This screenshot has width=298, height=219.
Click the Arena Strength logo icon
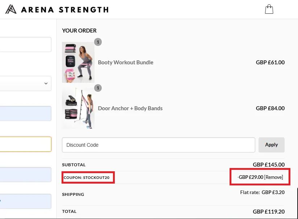[11, 9]
